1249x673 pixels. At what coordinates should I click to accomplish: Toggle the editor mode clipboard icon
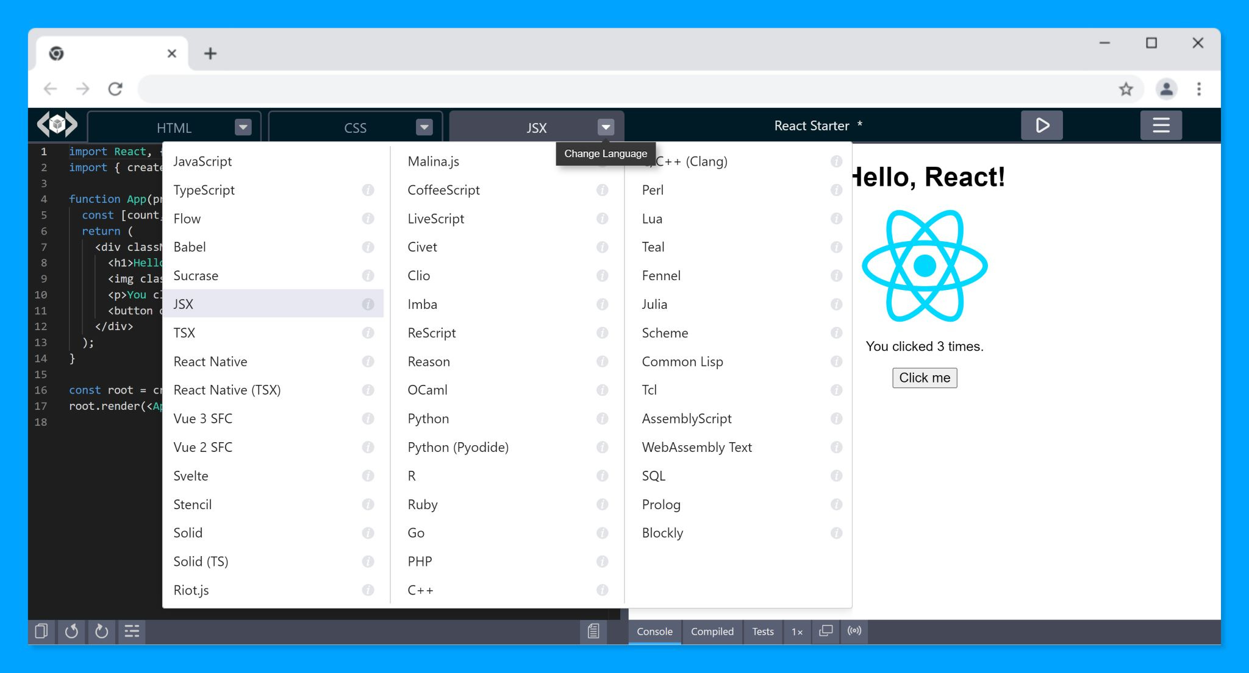tap(593, 631)
